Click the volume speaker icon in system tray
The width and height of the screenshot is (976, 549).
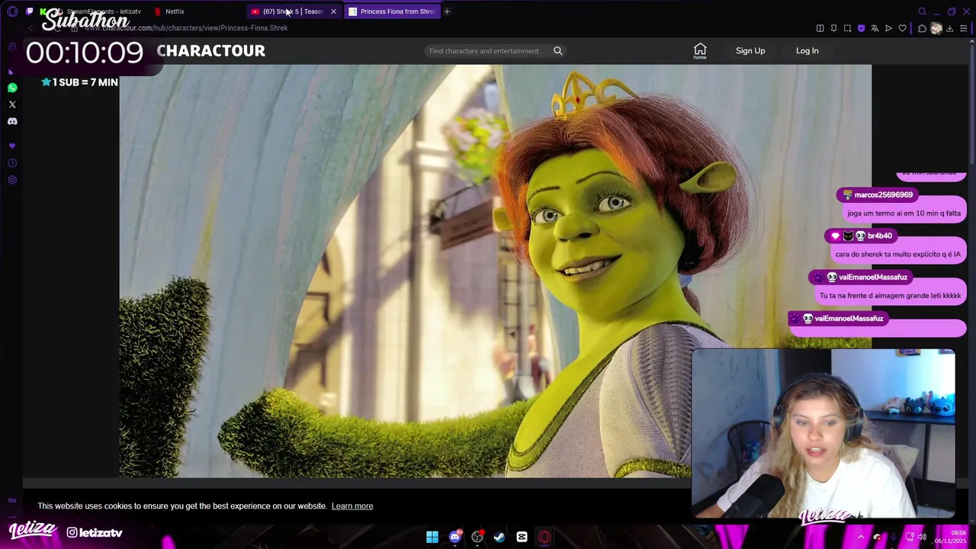(x=922, y=537)
